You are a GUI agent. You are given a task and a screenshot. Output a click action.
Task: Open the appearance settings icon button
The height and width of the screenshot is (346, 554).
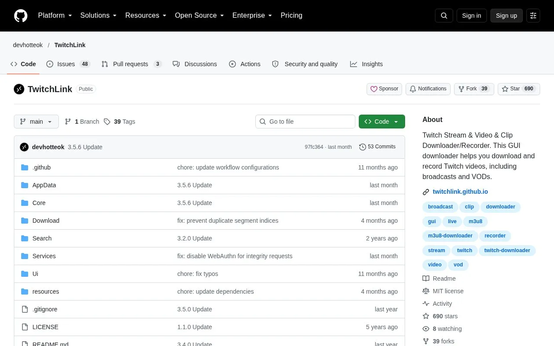coord(533,16)
